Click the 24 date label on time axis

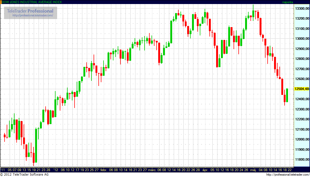(x=241, y=170)
